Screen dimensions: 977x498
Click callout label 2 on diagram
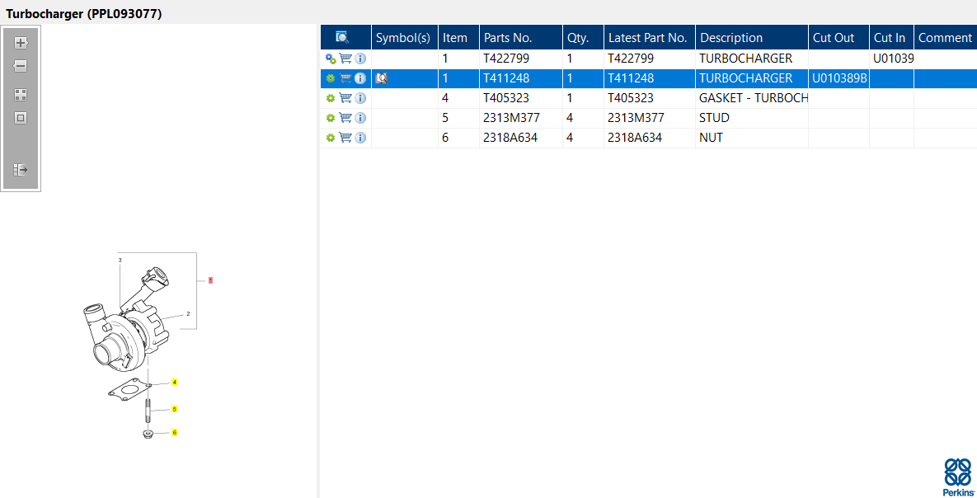pos(188,313)
